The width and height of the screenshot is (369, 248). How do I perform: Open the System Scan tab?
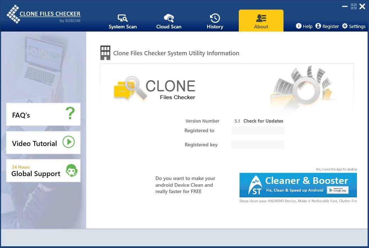123,21
